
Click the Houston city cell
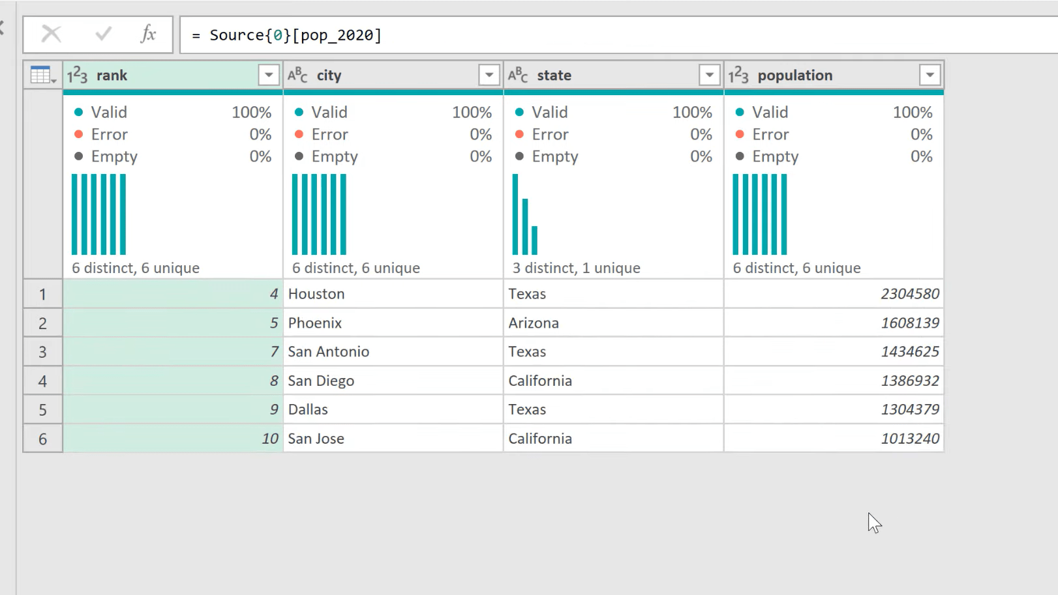[393, 294]
